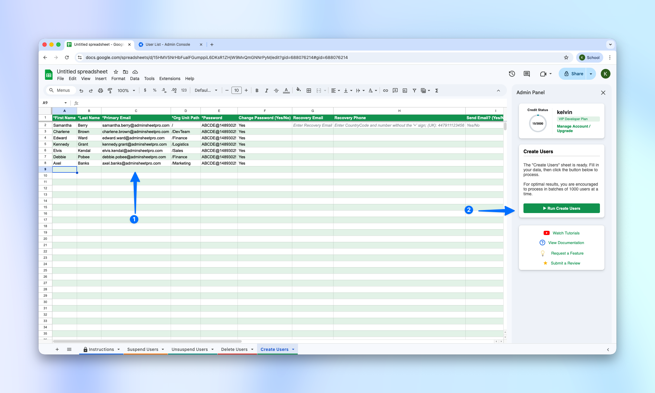This screenshot has height=393, width=655.
Task: Open the Extensions menu
Action: [x=169, y=79]
